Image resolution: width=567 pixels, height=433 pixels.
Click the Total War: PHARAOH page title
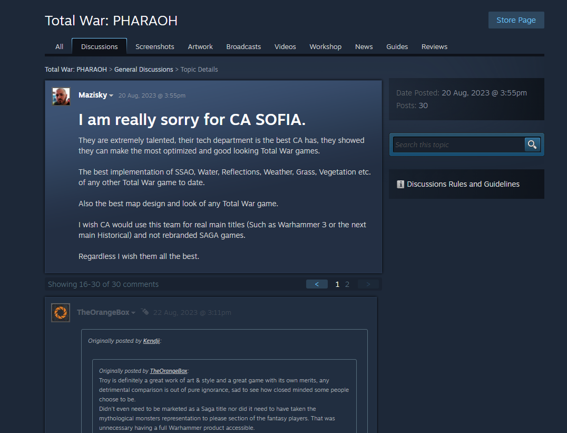coord(111,21)
